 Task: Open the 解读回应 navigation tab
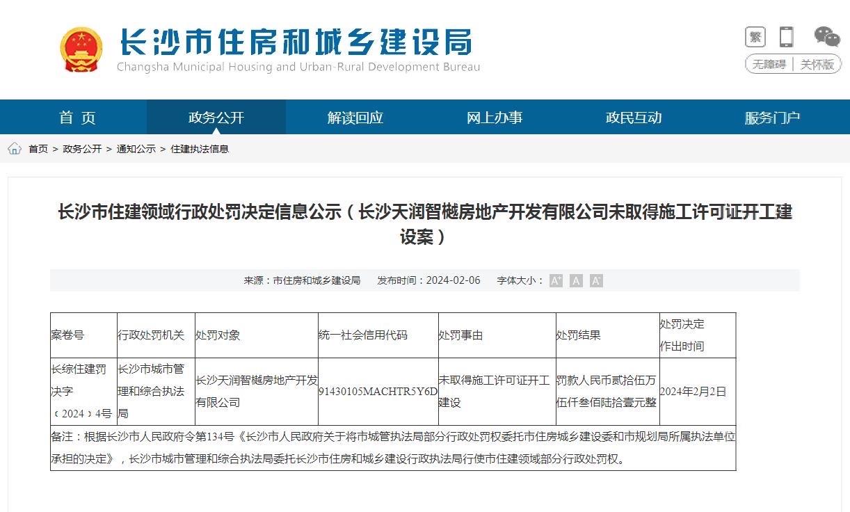(x=355, y=118)
